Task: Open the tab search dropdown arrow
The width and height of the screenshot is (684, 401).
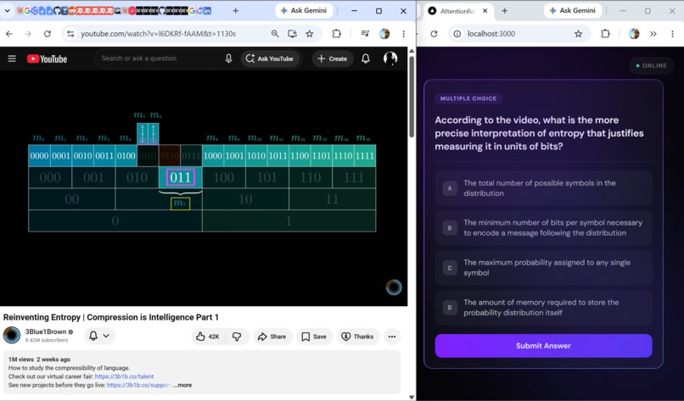Action: click(x=7, y=10)
